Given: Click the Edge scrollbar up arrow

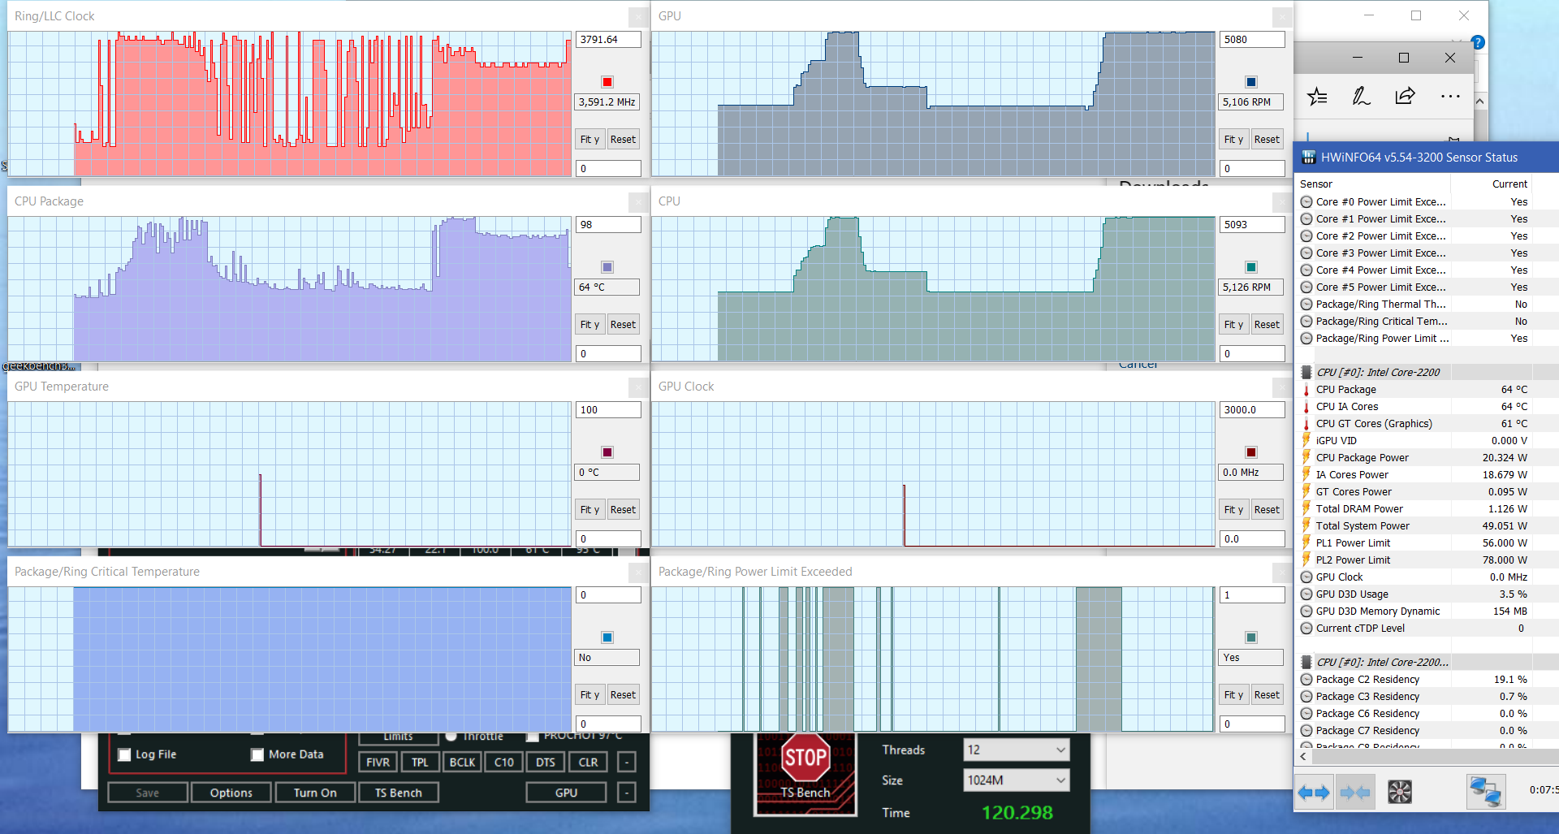Looking at the screenshot, I should coord(1480,102).
